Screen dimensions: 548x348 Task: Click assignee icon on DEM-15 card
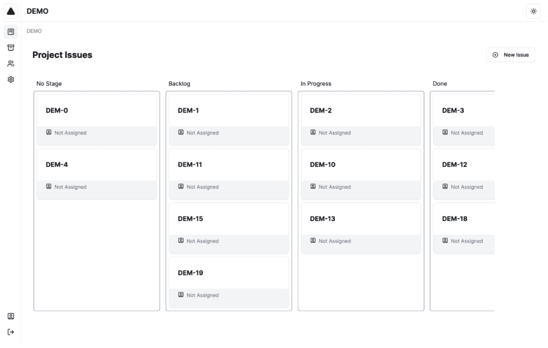(x=181, y=240)
